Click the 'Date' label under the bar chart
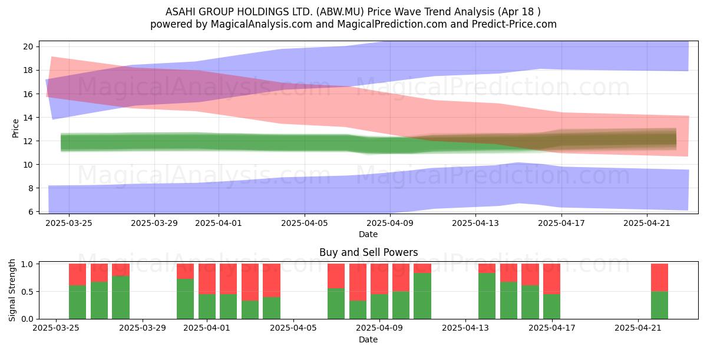 click(368, 339)
